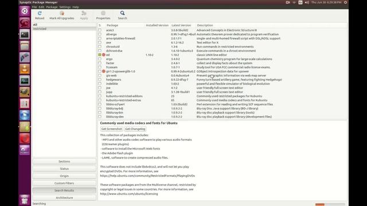Switch to the Origin filter button
The image size is (367, 206).
(x=64, y=176)
